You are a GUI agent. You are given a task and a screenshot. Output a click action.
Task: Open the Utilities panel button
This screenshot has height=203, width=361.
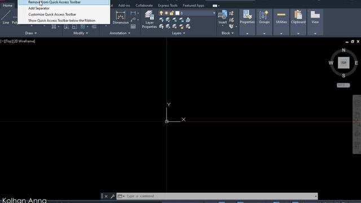coord(281,17)
